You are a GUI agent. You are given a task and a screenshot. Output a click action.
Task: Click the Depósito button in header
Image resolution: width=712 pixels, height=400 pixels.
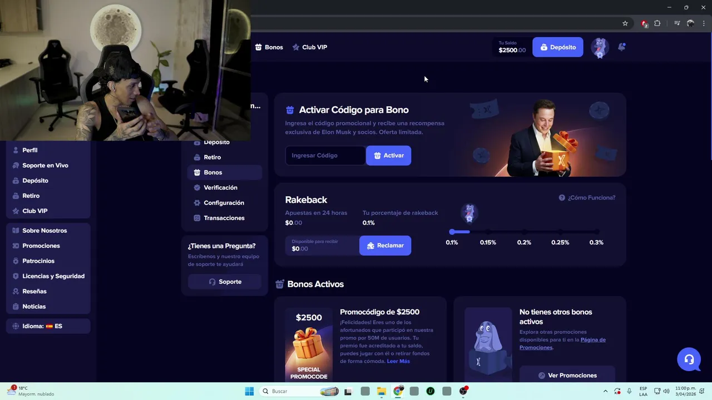pos(558,47)
